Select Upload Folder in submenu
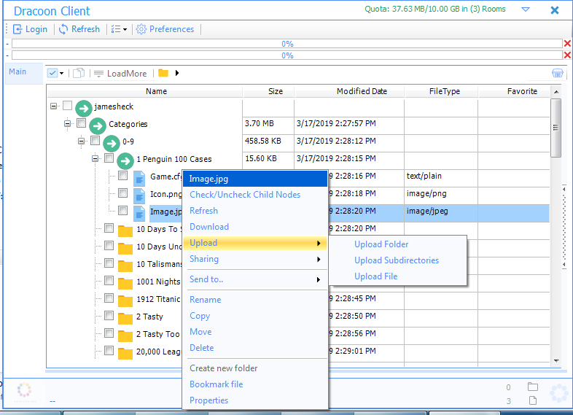Viewport: 573px width, 415px height. 397,244
